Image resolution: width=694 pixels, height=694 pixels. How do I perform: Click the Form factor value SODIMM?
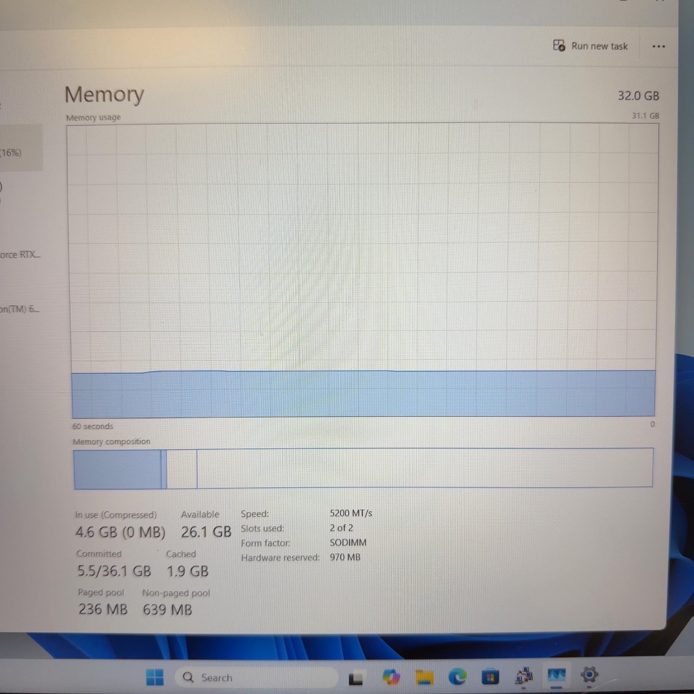348,543
